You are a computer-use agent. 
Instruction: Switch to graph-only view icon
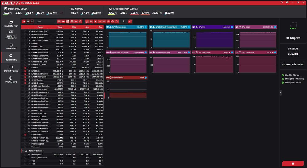pos(32,21)
